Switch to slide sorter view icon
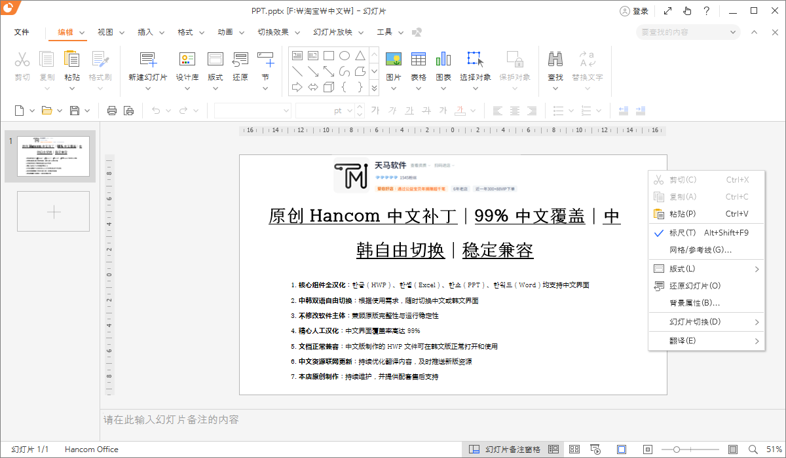The image size is (786, 458). (x=574, y=449)
